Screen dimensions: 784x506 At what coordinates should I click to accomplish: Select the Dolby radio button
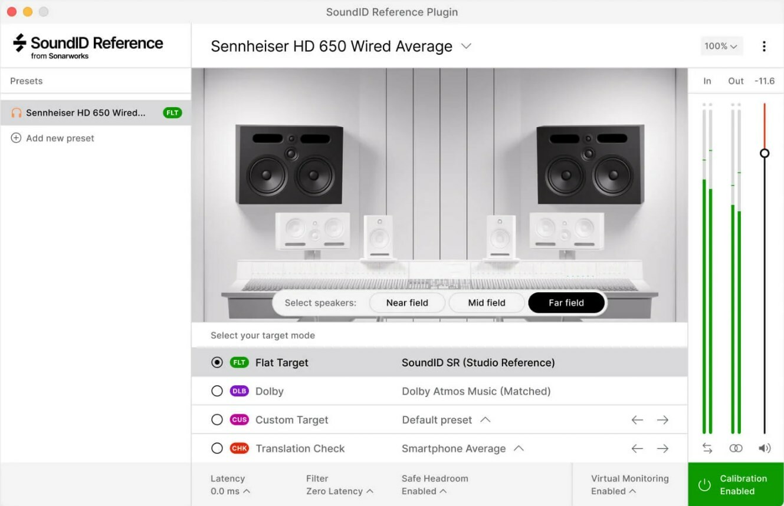(217, 391)
